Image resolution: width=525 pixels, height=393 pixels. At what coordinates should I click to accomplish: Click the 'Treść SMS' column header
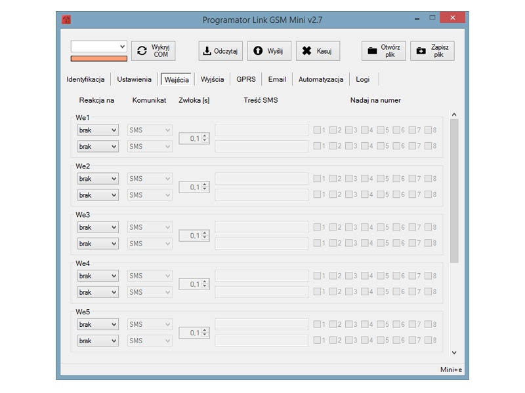(261, 100)
